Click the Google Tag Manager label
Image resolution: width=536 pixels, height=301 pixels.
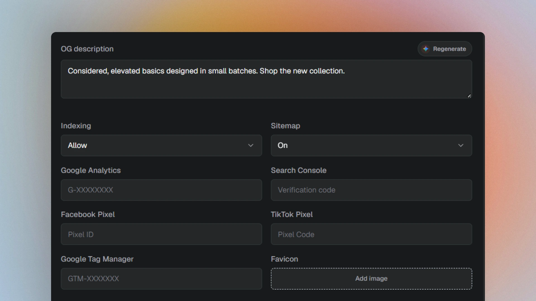tap(97, 259)
